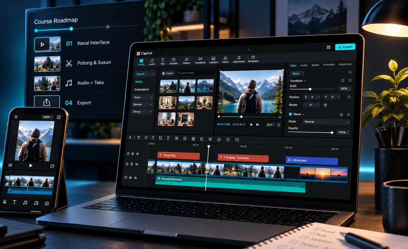Lock the Peaceful Moments audio track
Image resolution: width=408 pixels, height=249 pixels.
130,177
